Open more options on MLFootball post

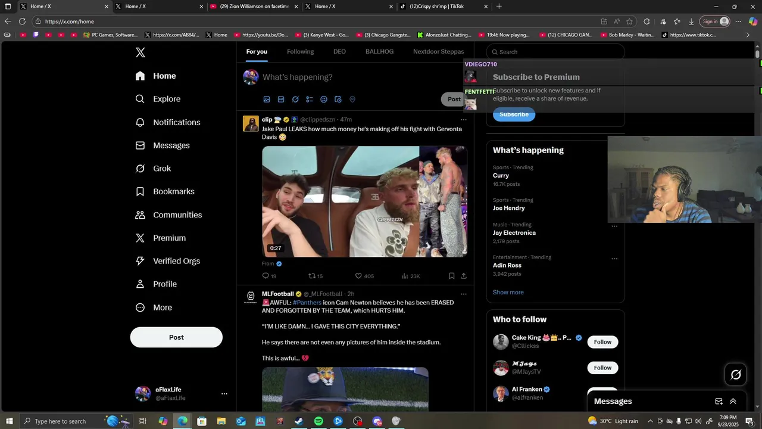pos(464,294)
